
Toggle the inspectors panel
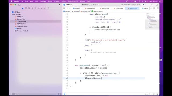coord(157,5)
